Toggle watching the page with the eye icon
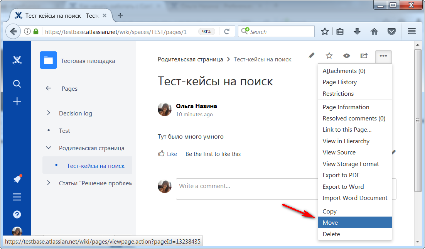The width and height of the screenshot is (425, 249). pyautogui.click(x=346, y=56)
